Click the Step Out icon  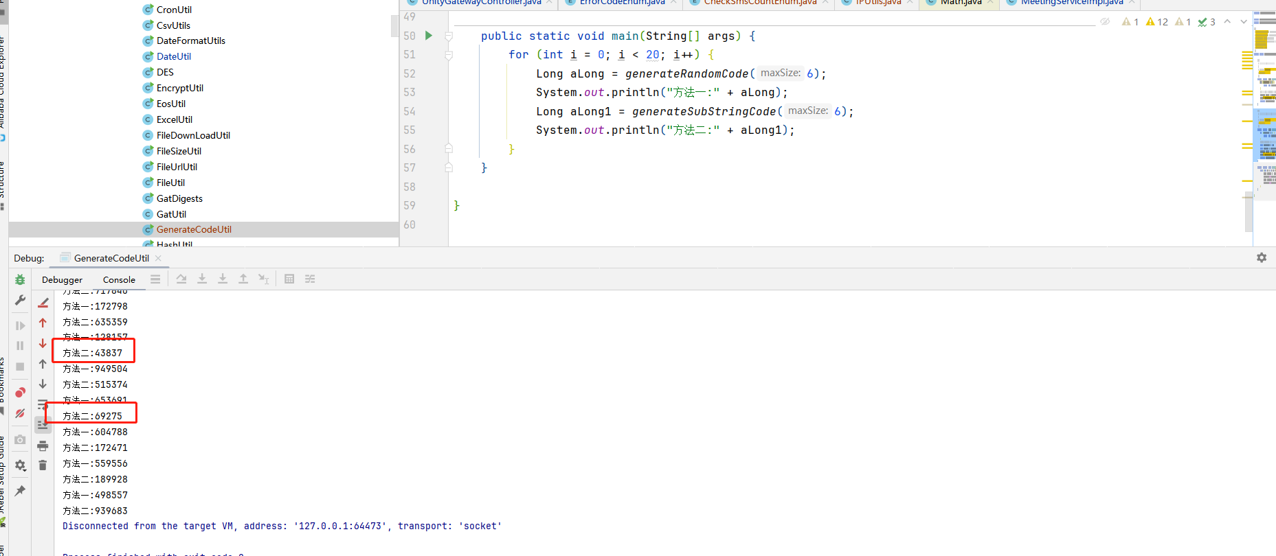pyautogui.click(x=243, y=279)
